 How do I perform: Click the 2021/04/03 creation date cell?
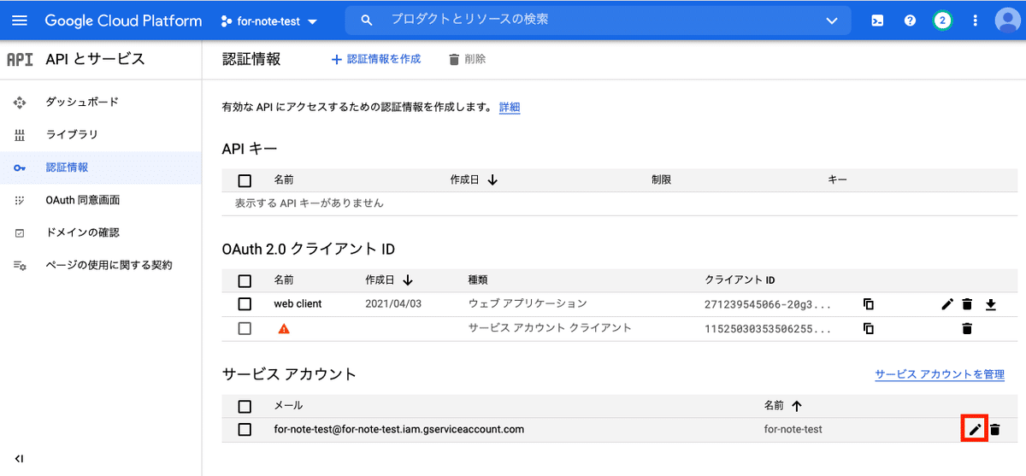click(x=392, y=303)
